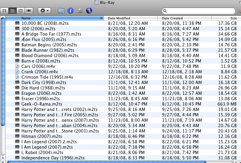Switch to Cover Flow view

[29, 11]
